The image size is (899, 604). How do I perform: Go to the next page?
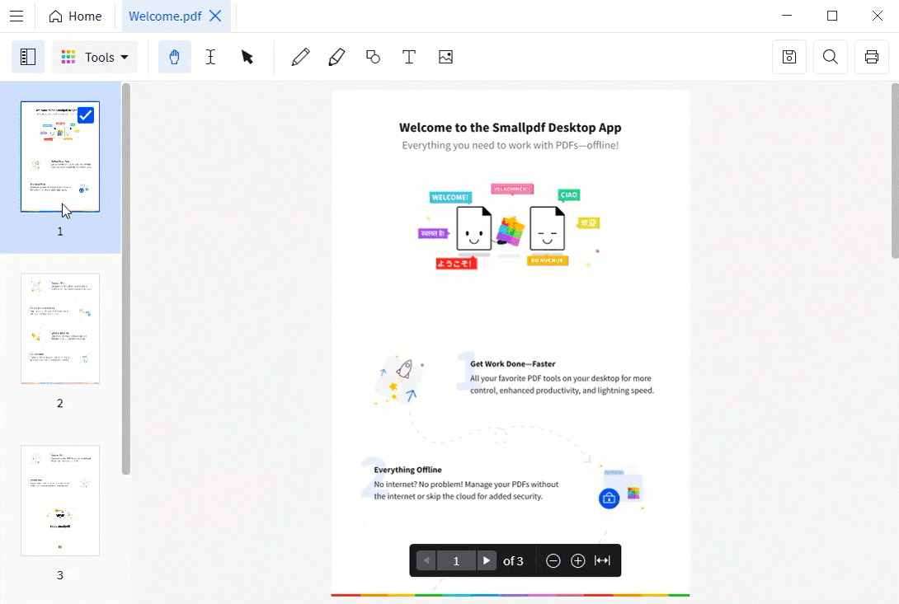pyautogui.click(x=486, y=560)
